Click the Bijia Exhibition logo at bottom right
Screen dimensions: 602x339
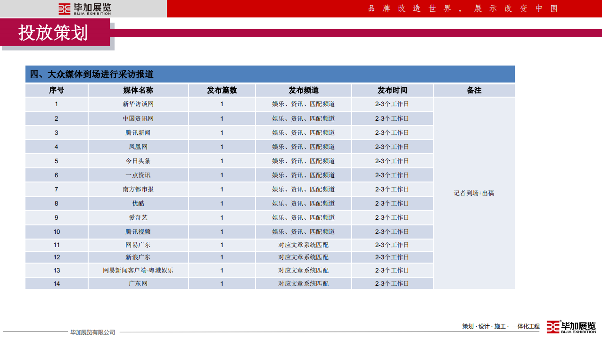pyautogui.click(x=571, y=327)
